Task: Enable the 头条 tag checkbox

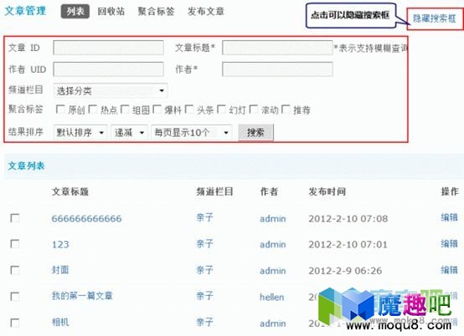Action: click(x=189, y=109)
